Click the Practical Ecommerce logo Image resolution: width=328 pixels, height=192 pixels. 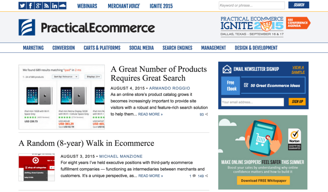tap(86, 27)
